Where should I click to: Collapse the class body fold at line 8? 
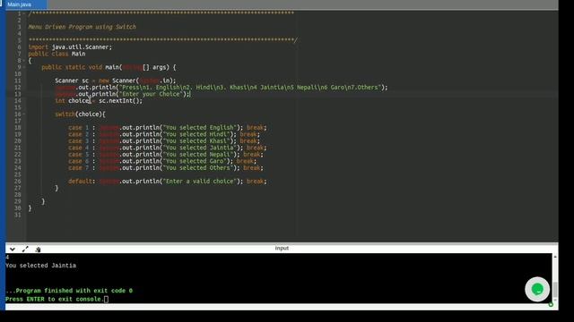coord(24,61)
